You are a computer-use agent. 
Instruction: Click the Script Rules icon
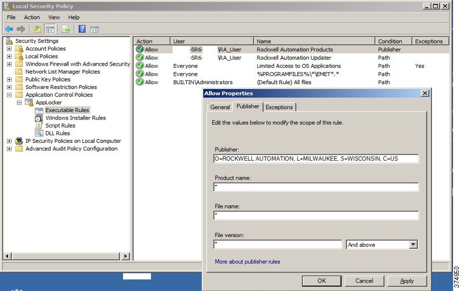[39, 126]
